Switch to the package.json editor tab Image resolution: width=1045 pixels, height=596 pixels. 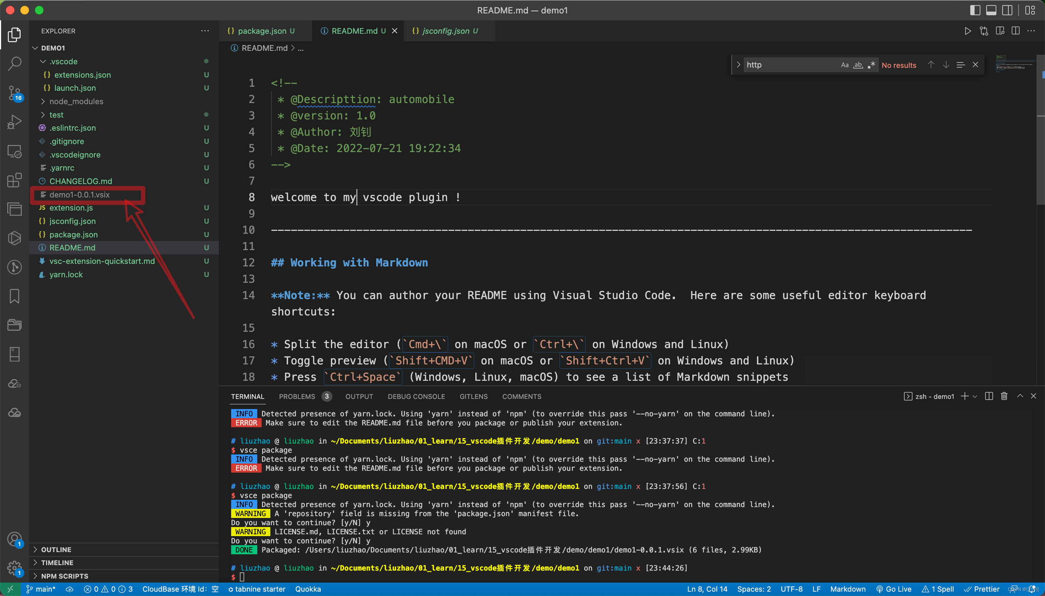(262, 31)
